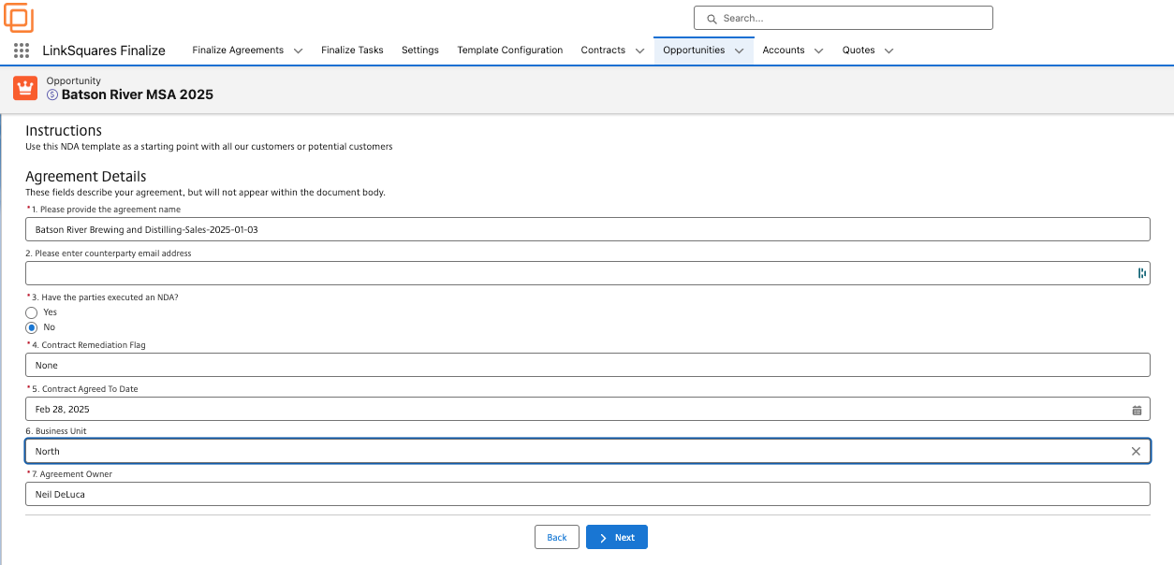Open the calendar picker icon for Contract Agreed To Date
This screenshot has height=565, width=1174.
[x=1137, y=410]
